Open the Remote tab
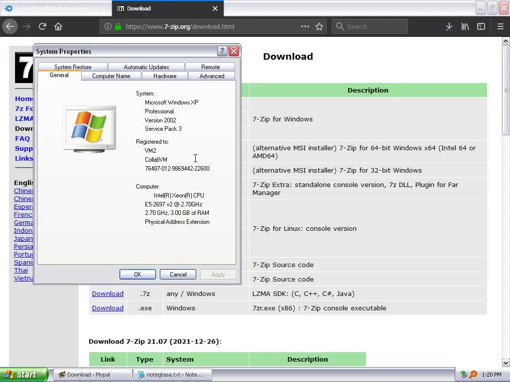The width and height of the screenshot is (510, 382). point(211,67)
